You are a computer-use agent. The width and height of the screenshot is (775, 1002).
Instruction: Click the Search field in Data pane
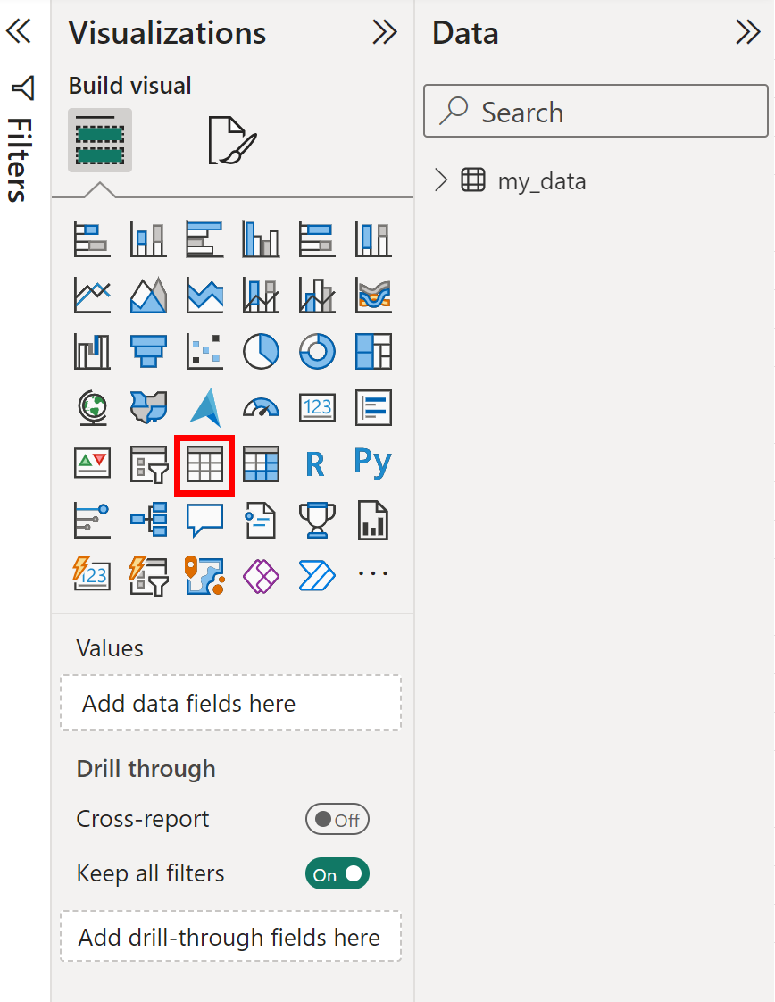coord(594,112)
